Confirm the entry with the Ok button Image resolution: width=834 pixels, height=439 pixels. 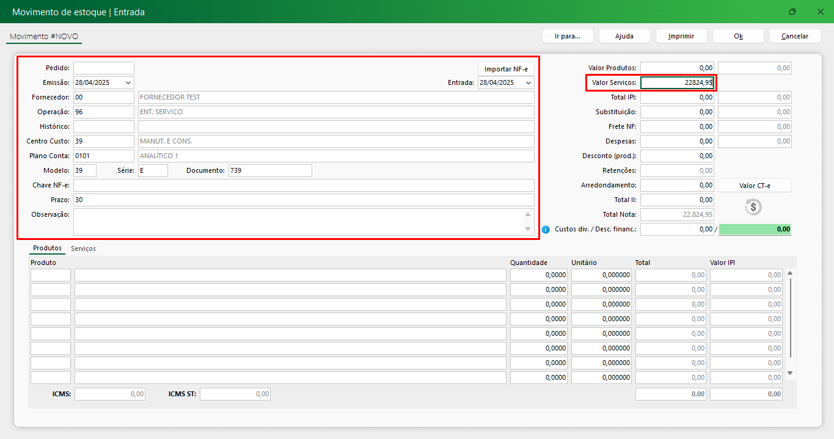[x=738, y=36]
